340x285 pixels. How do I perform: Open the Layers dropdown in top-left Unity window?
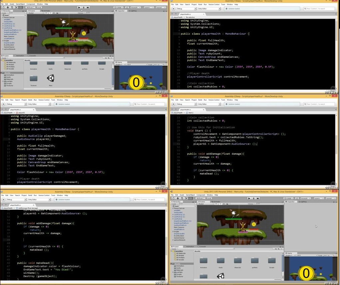pyautogui.click(x=148, y=7)
